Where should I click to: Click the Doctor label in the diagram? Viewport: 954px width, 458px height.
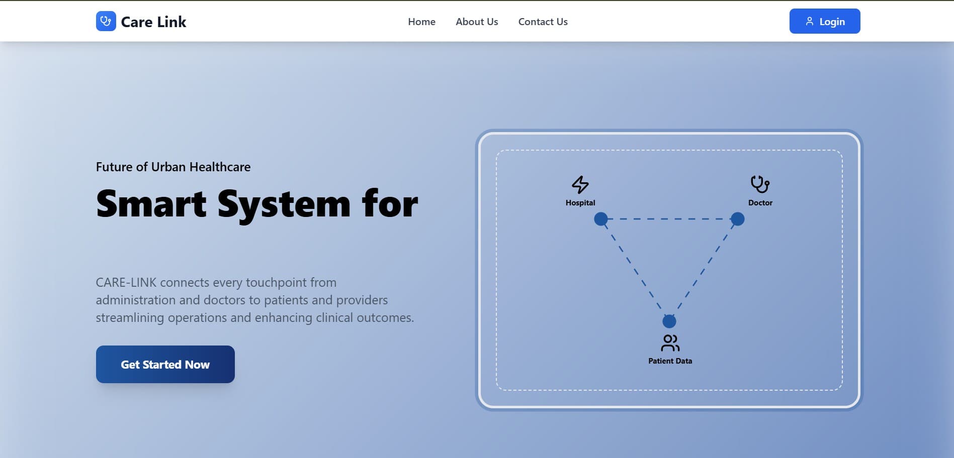point(760,203)
